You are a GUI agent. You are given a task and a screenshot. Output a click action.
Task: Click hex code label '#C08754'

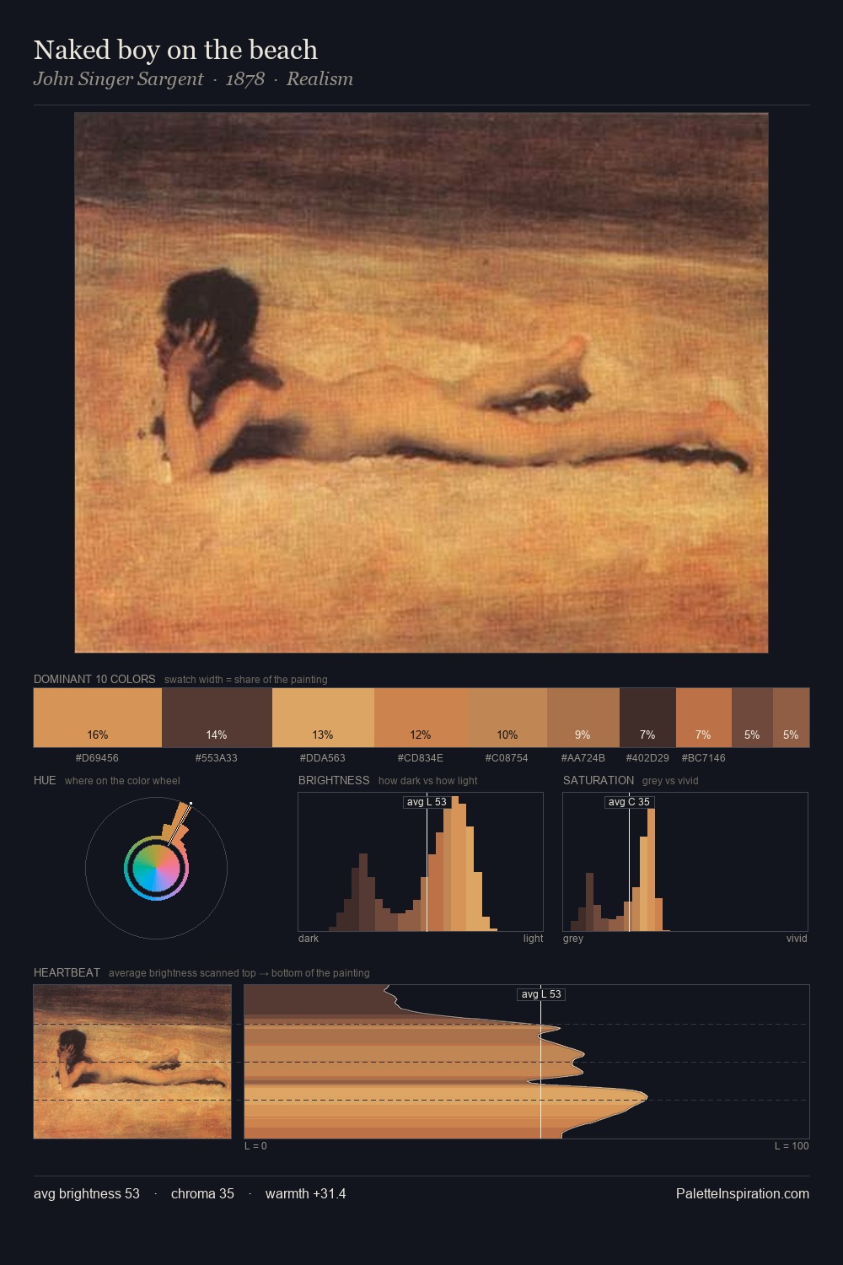(x=507, y=757)
